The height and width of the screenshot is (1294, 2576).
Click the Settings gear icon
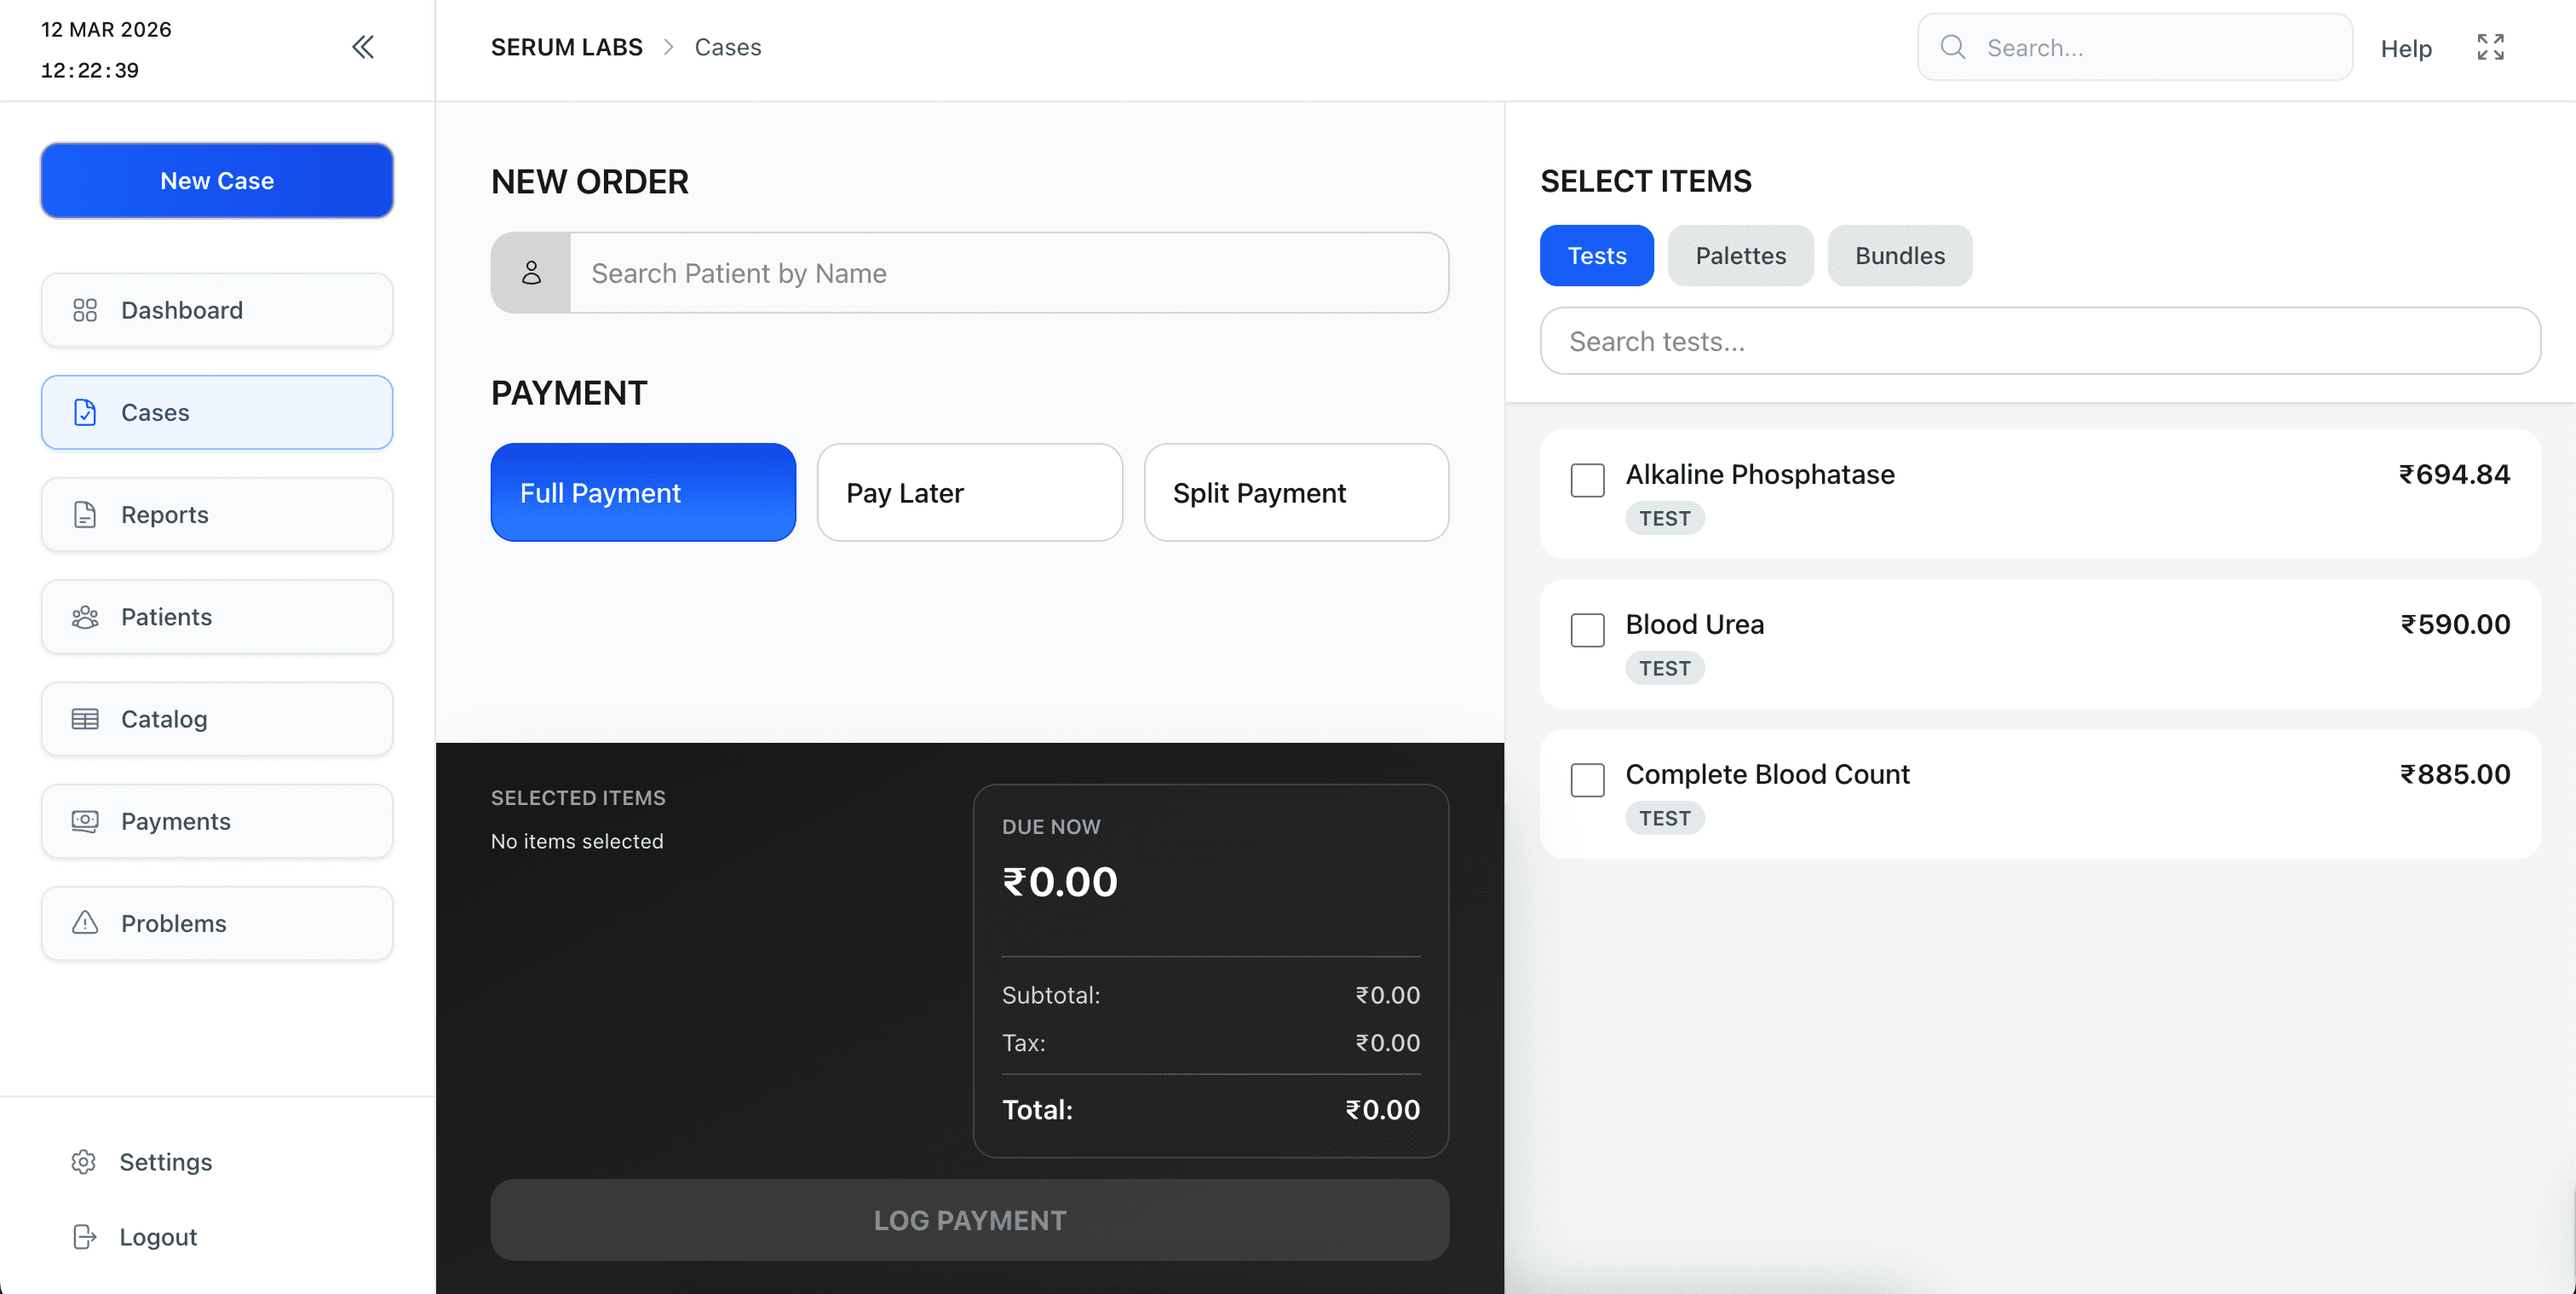tap(84, 1162)
